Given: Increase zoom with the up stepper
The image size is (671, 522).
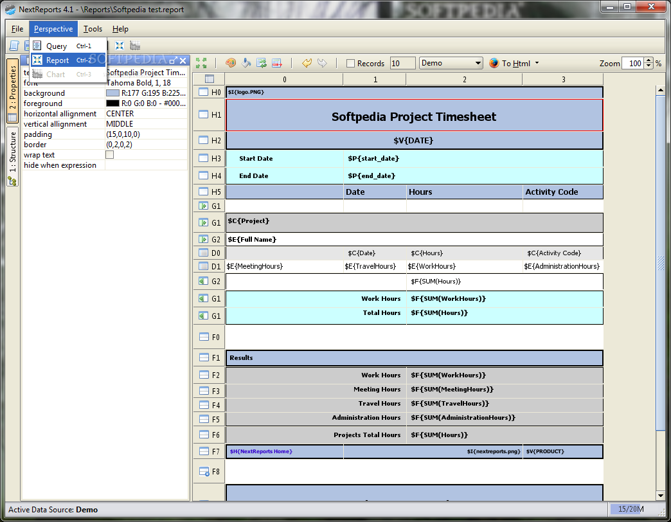Looking at the screenshot, I should (649, 60).
